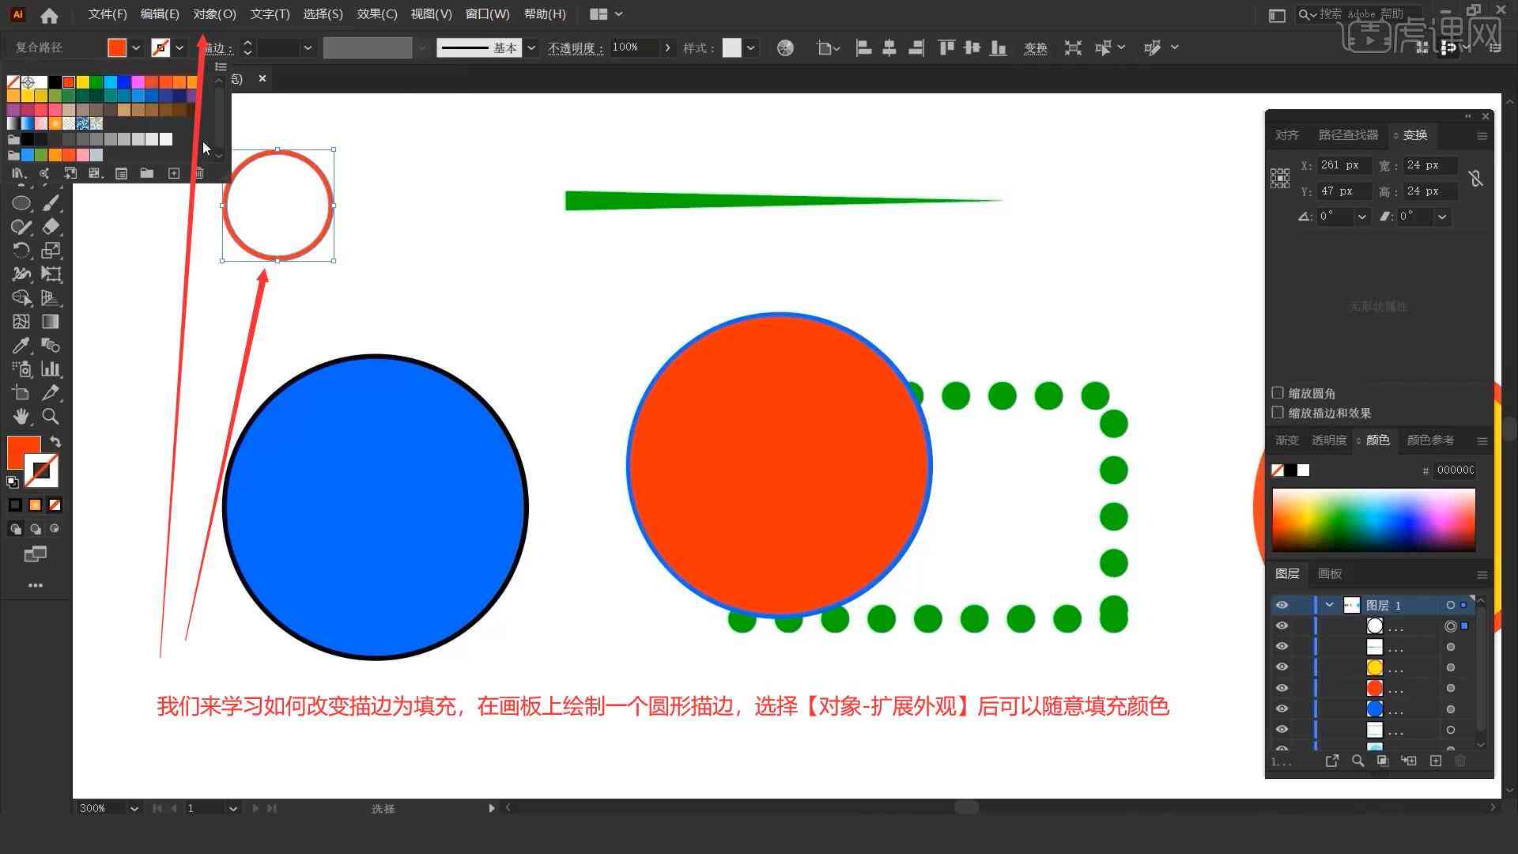Open the zoom level dropdown at 300%
The width and height of the screenshot is (1518, 854).
coord(134,808)
